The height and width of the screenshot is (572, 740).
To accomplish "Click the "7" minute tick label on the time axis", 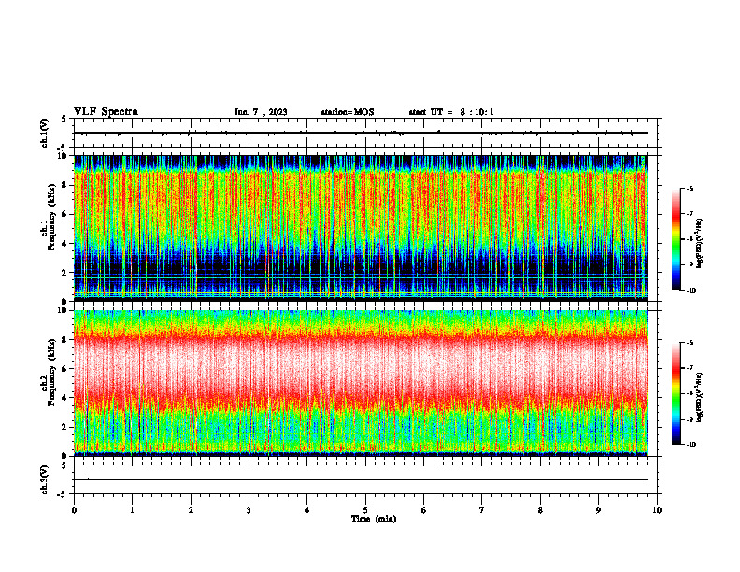I will coord(482,510).
